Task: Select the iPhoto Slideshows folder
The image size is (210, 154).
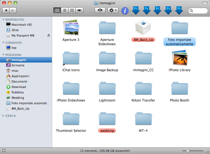Action: click(71, 89)
